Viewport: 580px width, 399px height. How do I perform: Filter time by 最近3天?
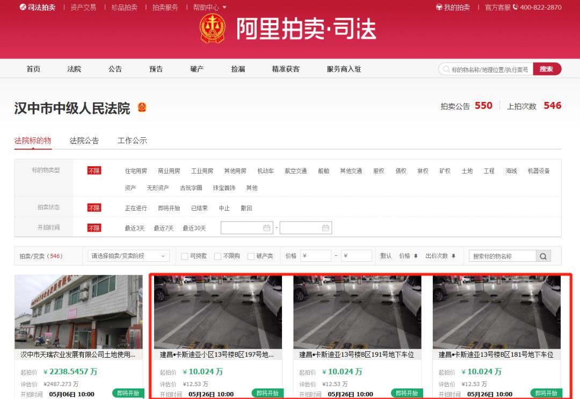coord(135,228)
